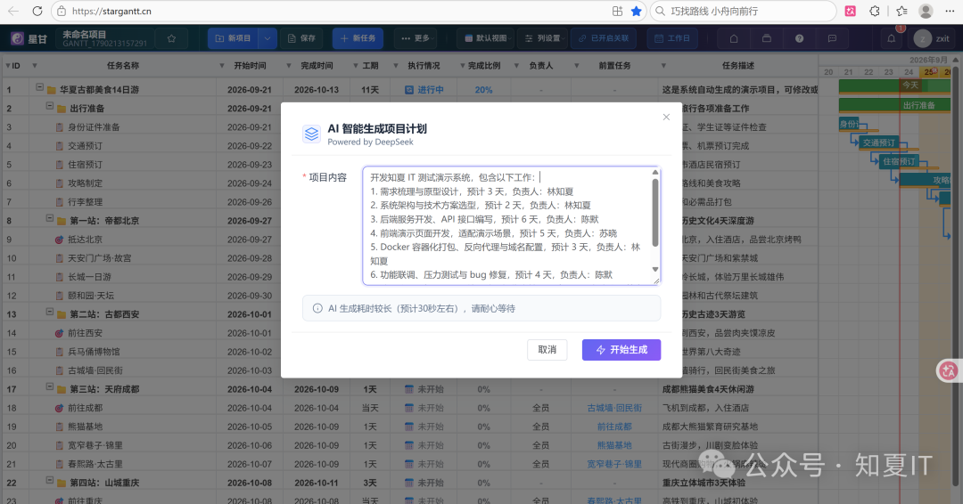
Task: Click the AI dialog layered stack icon
Action: tap(312, 134)
